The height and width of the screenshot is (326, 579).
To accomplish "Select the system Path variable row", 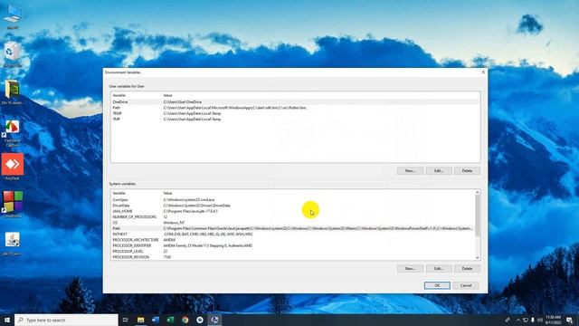I will [x=293, y=228].
